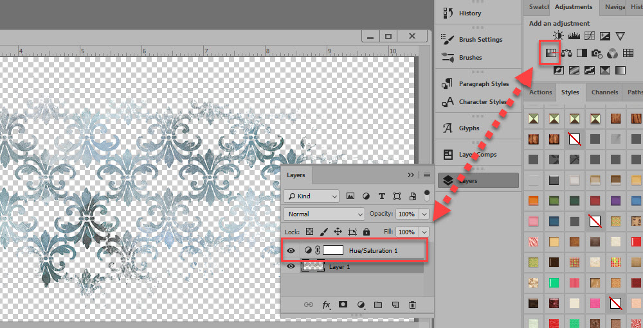Switch the layer filtering toggle on or off
The height and width of the screenshot is (328, 643).
coord(427,195)
